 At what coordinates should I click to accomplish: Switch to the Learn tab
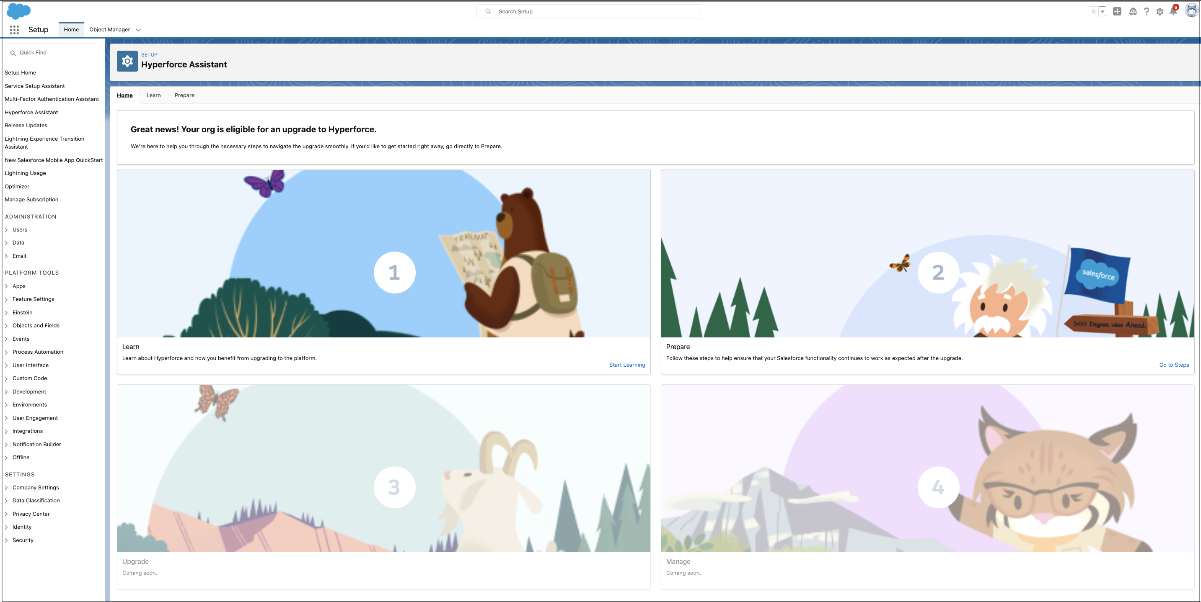pos(153,95)
